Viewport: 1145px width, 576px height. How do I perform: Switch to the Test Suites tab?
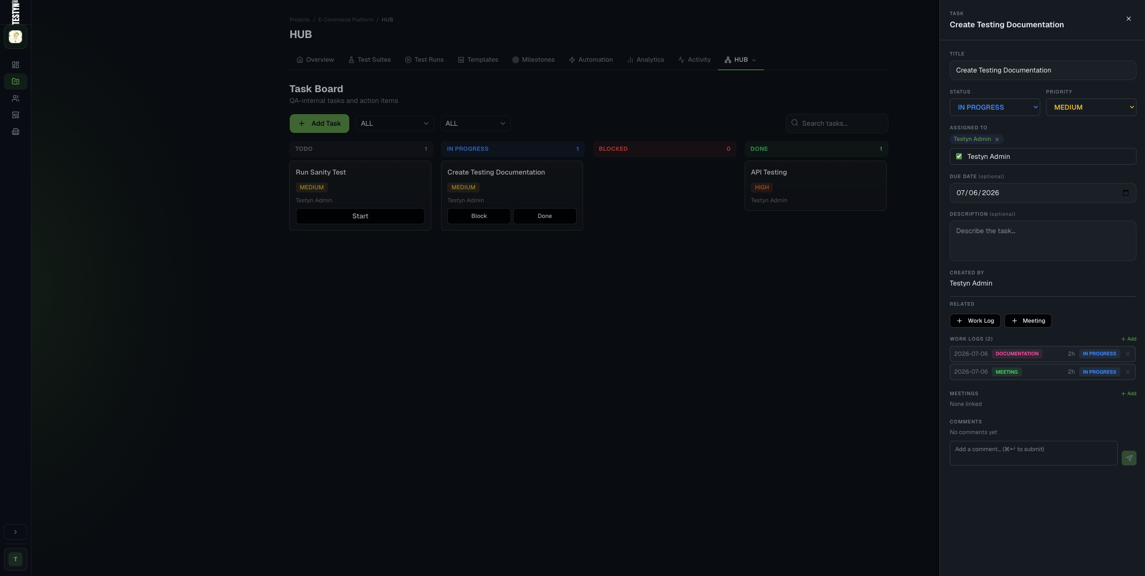click(x=369, y=60)
